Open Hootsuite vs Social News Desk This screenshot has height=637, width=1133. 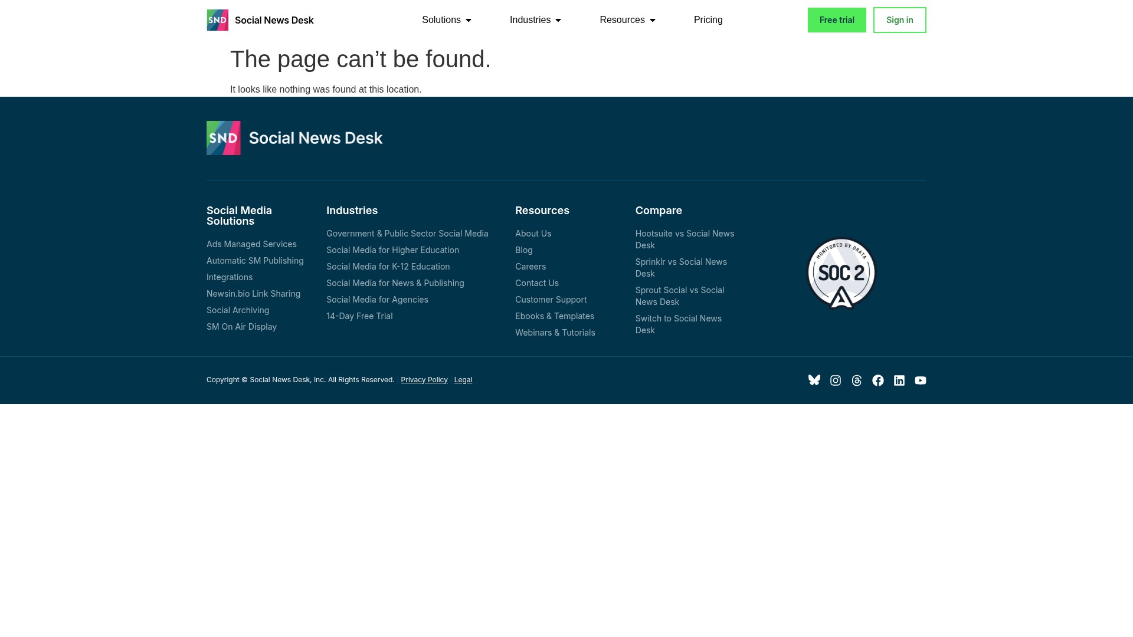pos(685,239)
